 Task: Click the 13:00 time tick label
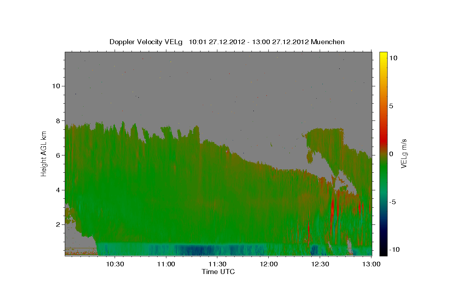[371, 264]
